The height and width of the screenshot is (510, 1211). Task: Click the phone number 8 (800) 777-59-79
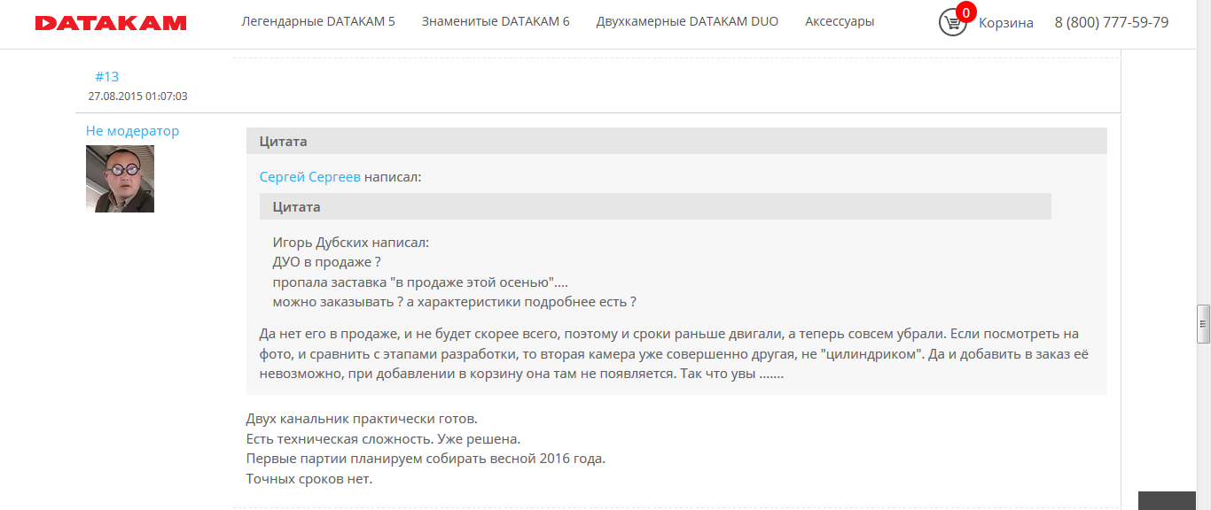[x=1111, y=23]
